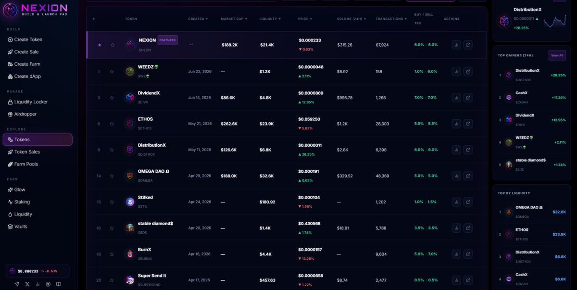Open Create Token in the sidebar
The height and width of the screenshot is (290, 577).
point(38,39)
